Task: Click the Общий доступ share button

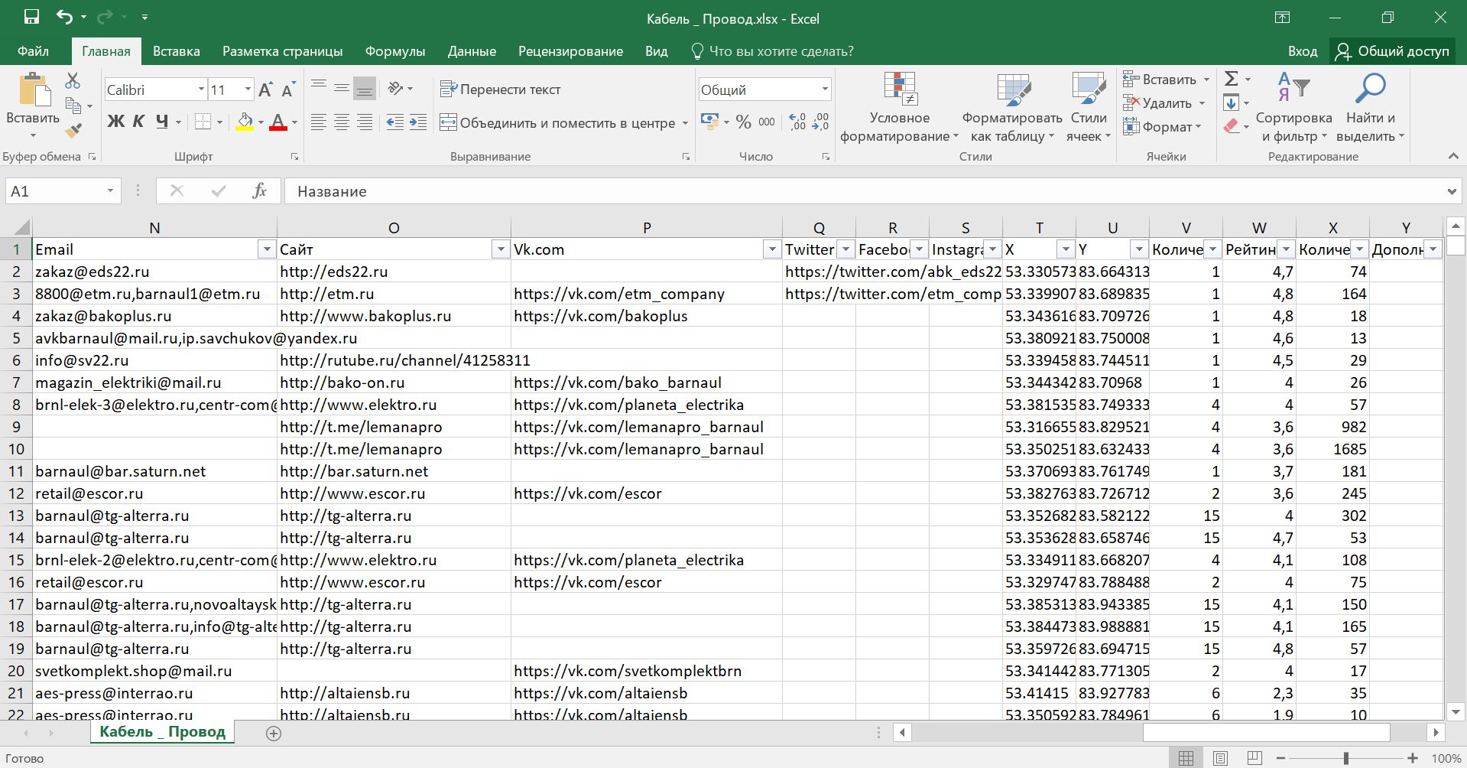Action: click(x=1393, y=51)
